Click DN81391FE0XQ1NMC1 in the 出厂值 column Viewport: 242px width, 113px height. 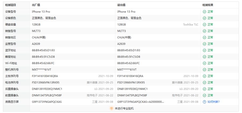[47, 89]
